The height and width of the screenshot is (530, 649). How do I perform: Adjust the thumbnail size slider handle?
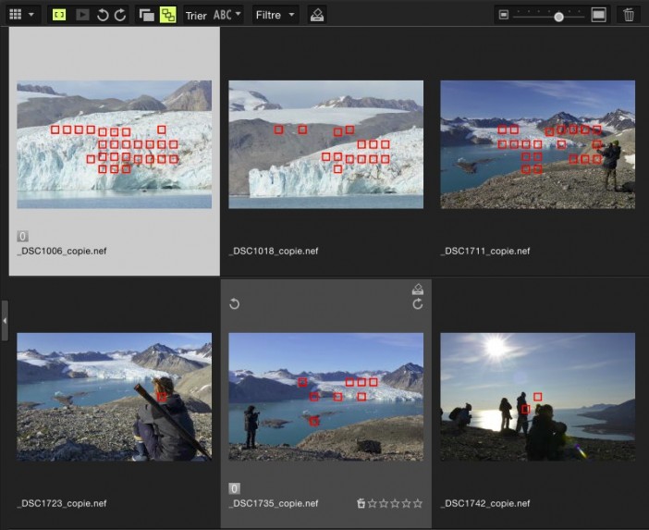558,17
